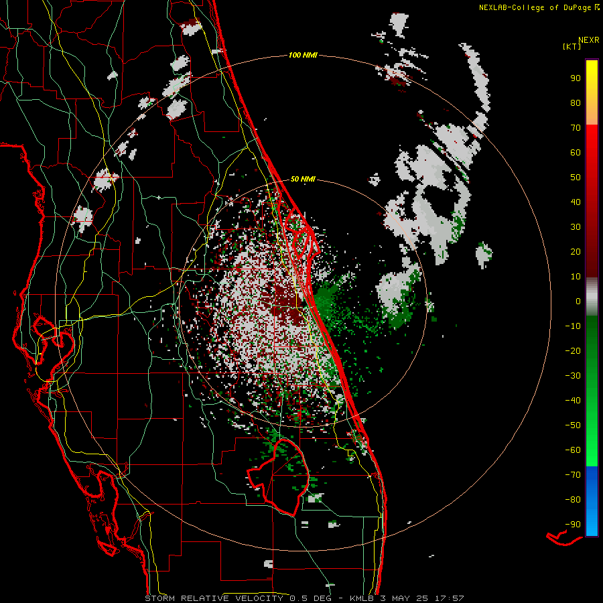Click the -30 value on velocity scale

573,376
